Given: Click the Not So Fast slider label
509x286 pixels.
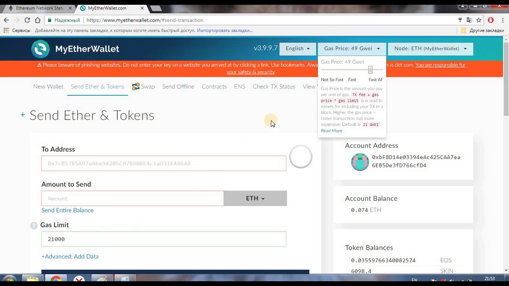Looking at the screenshot, I should coord(332,79).
